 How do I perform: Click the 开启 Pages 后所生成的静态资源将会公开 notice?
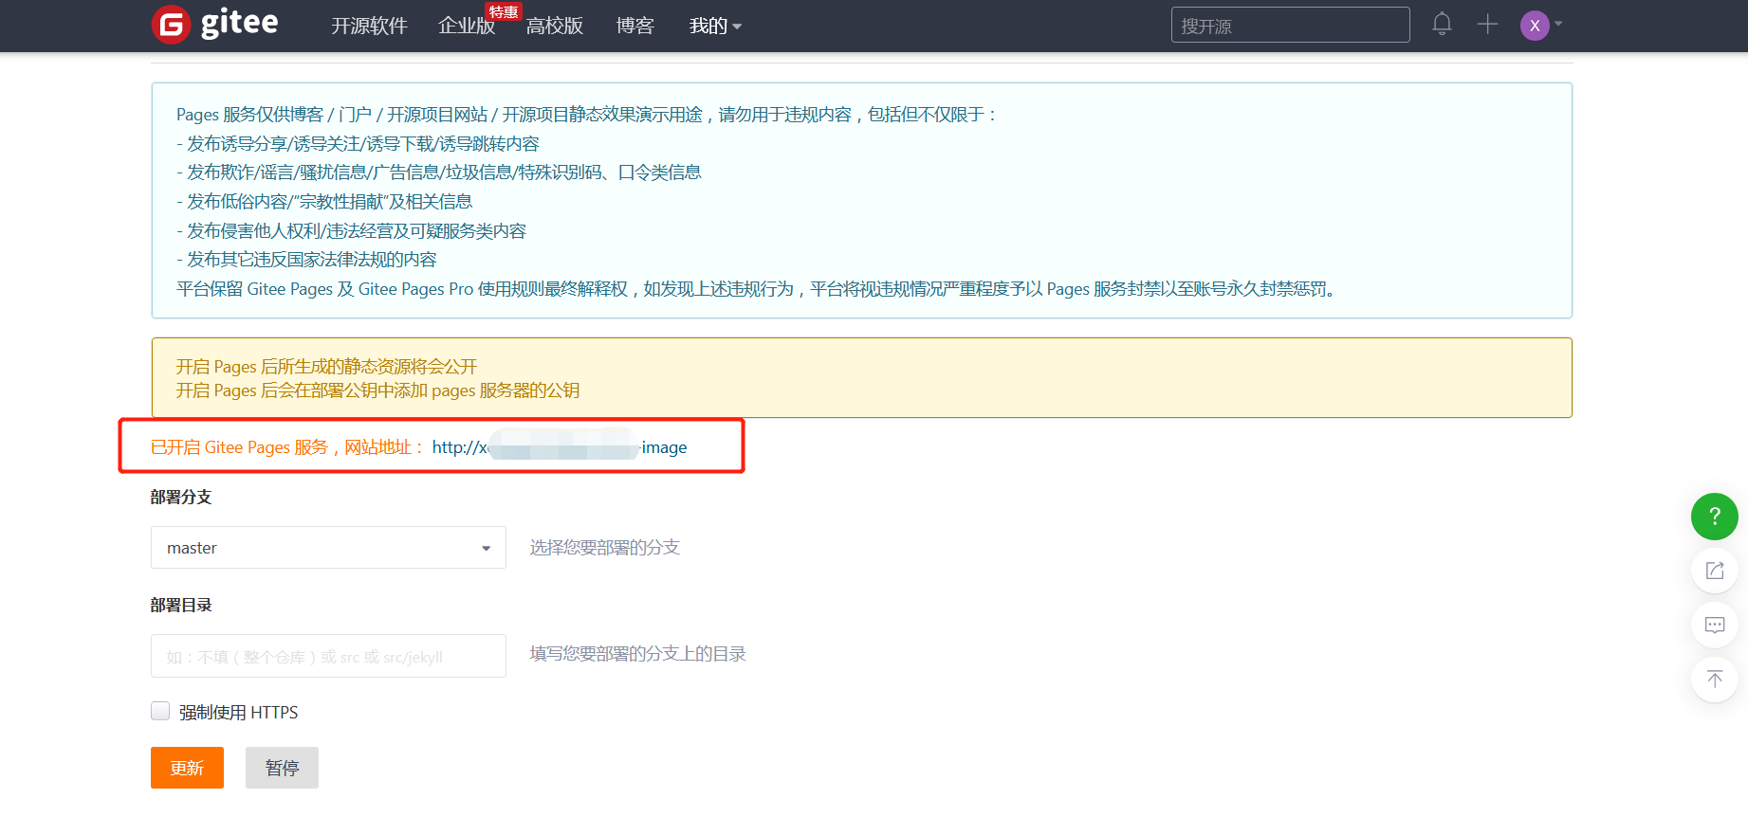(326, 367)
